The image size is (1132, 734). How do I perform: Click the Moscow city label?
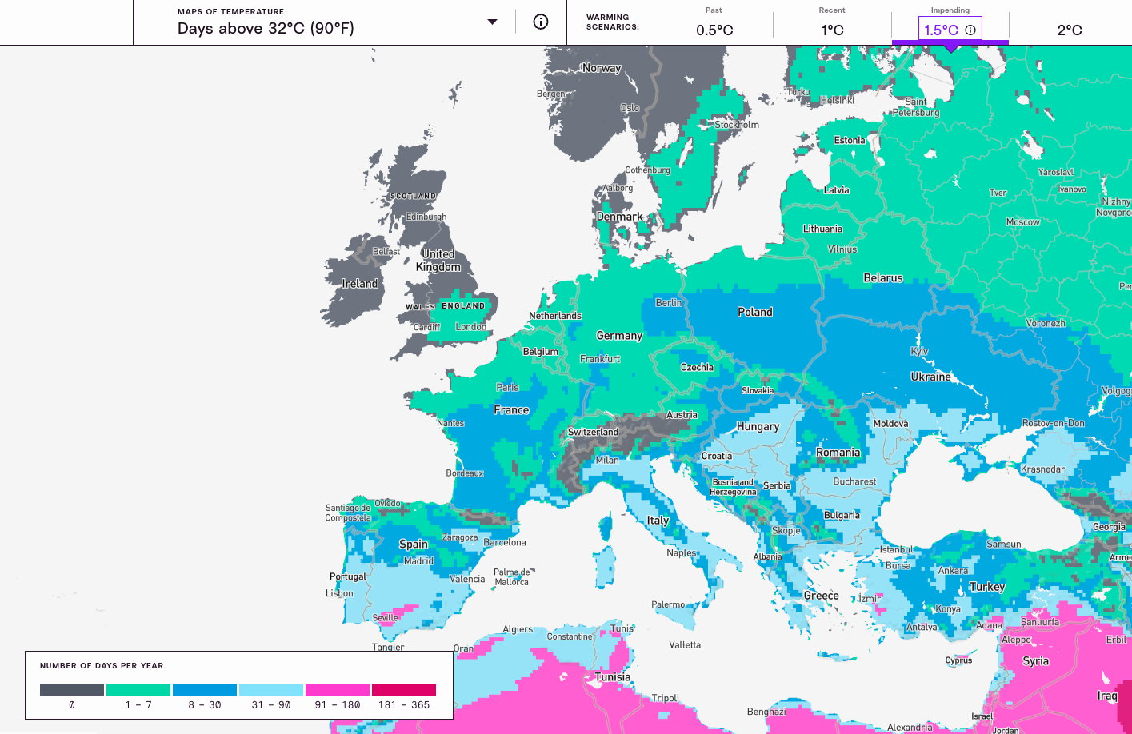click(1022, 222)
